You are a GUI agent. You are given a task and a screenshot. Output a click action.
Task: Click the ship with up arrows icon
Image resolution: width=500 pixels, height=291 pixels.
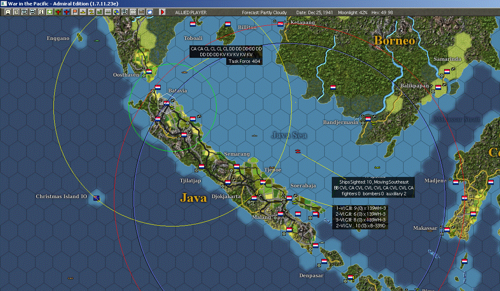[x=108, y=12]
